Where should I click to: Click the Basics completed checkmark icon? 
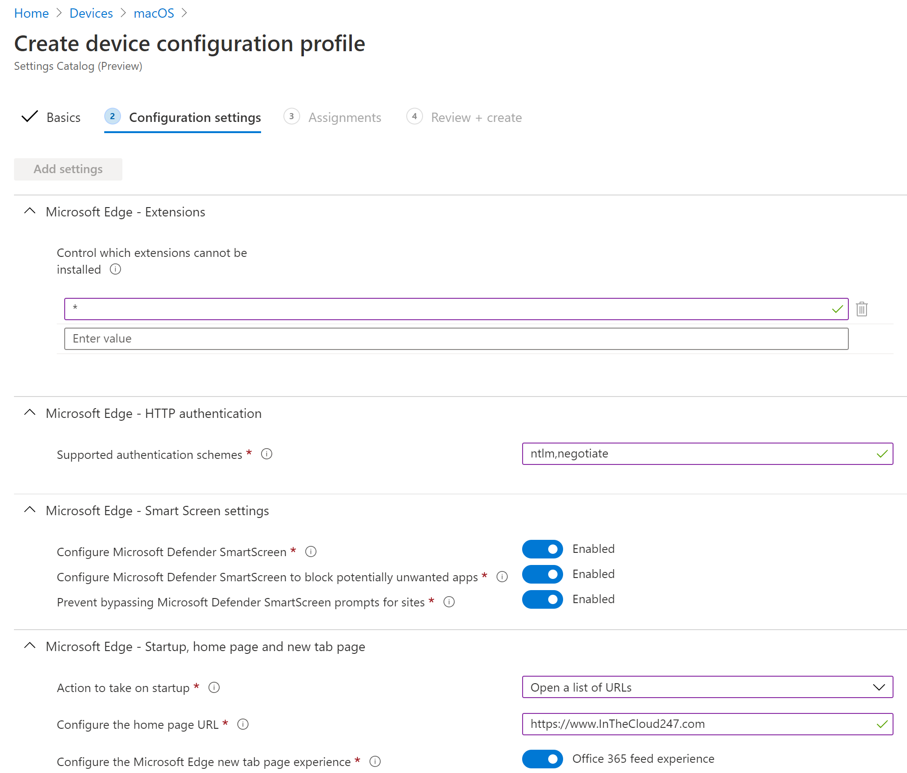[x=30, y=116]
